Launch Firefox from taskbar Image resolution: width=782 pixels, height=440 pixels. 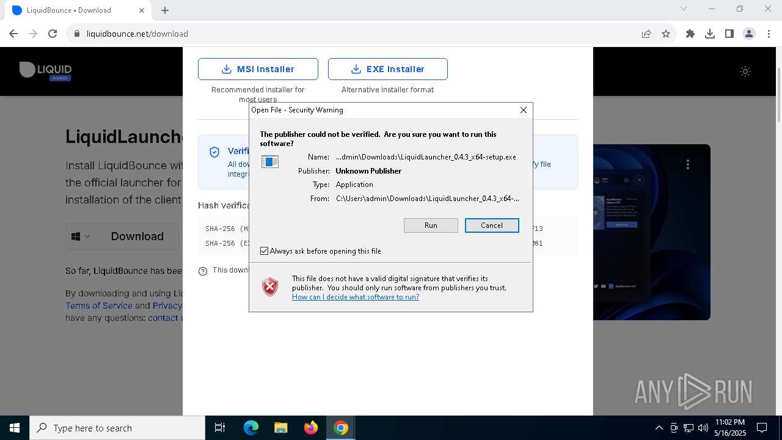point(311,428)
